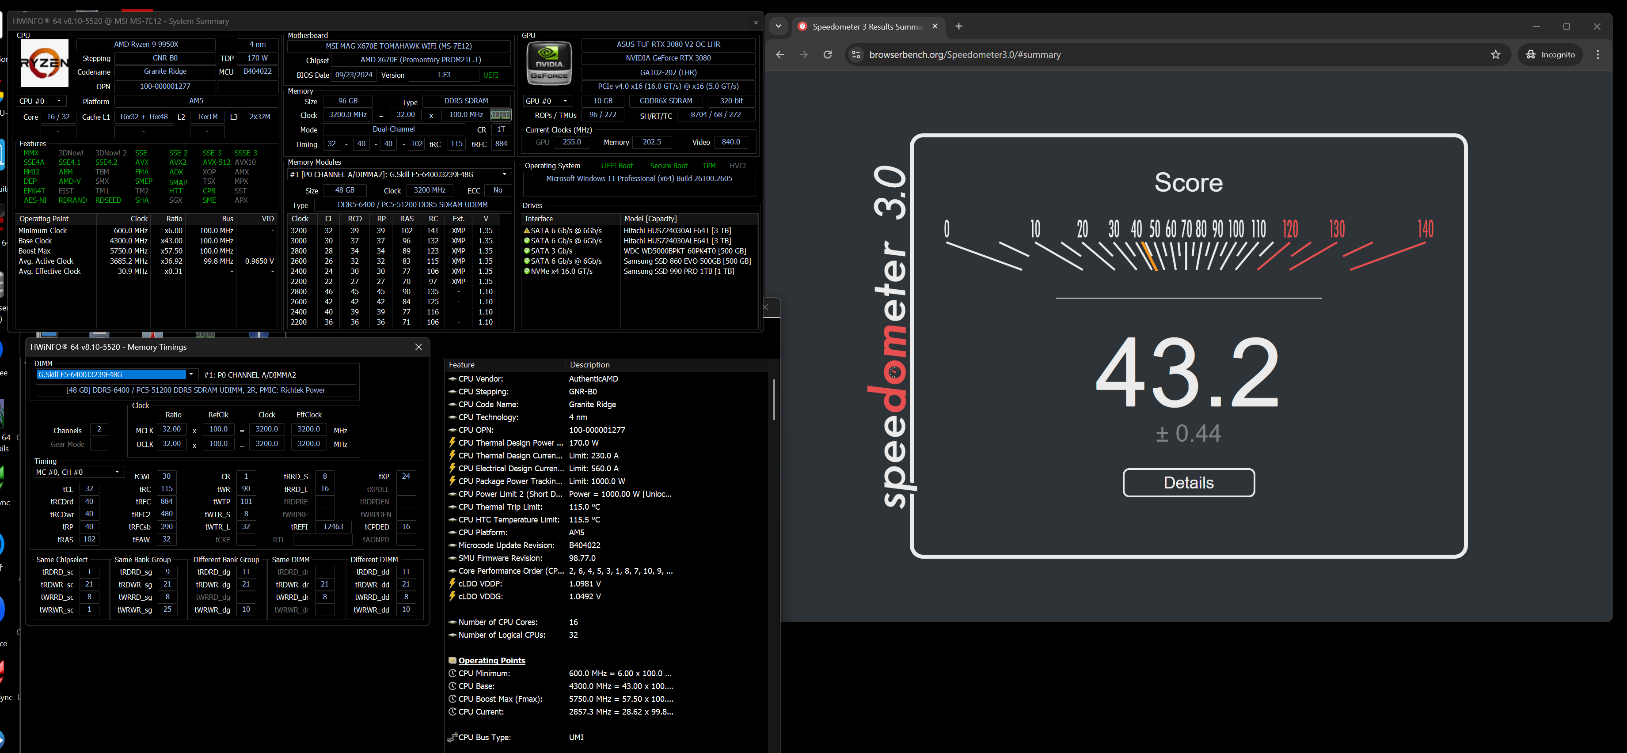
Task: Go back in Chrome browser
Action: click(780, 54)
